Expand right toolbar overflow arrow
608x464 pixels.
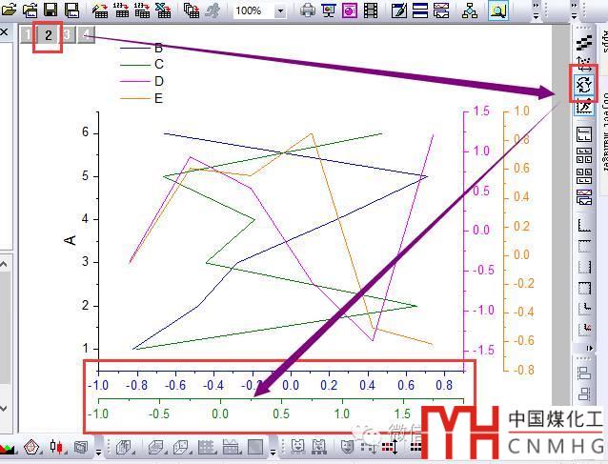[x=589, y=348]
